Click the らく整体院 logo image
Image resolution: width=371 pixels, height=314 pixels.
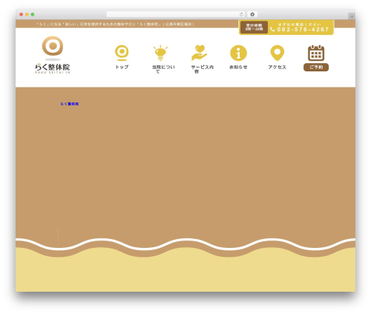(x=53, y=55)
